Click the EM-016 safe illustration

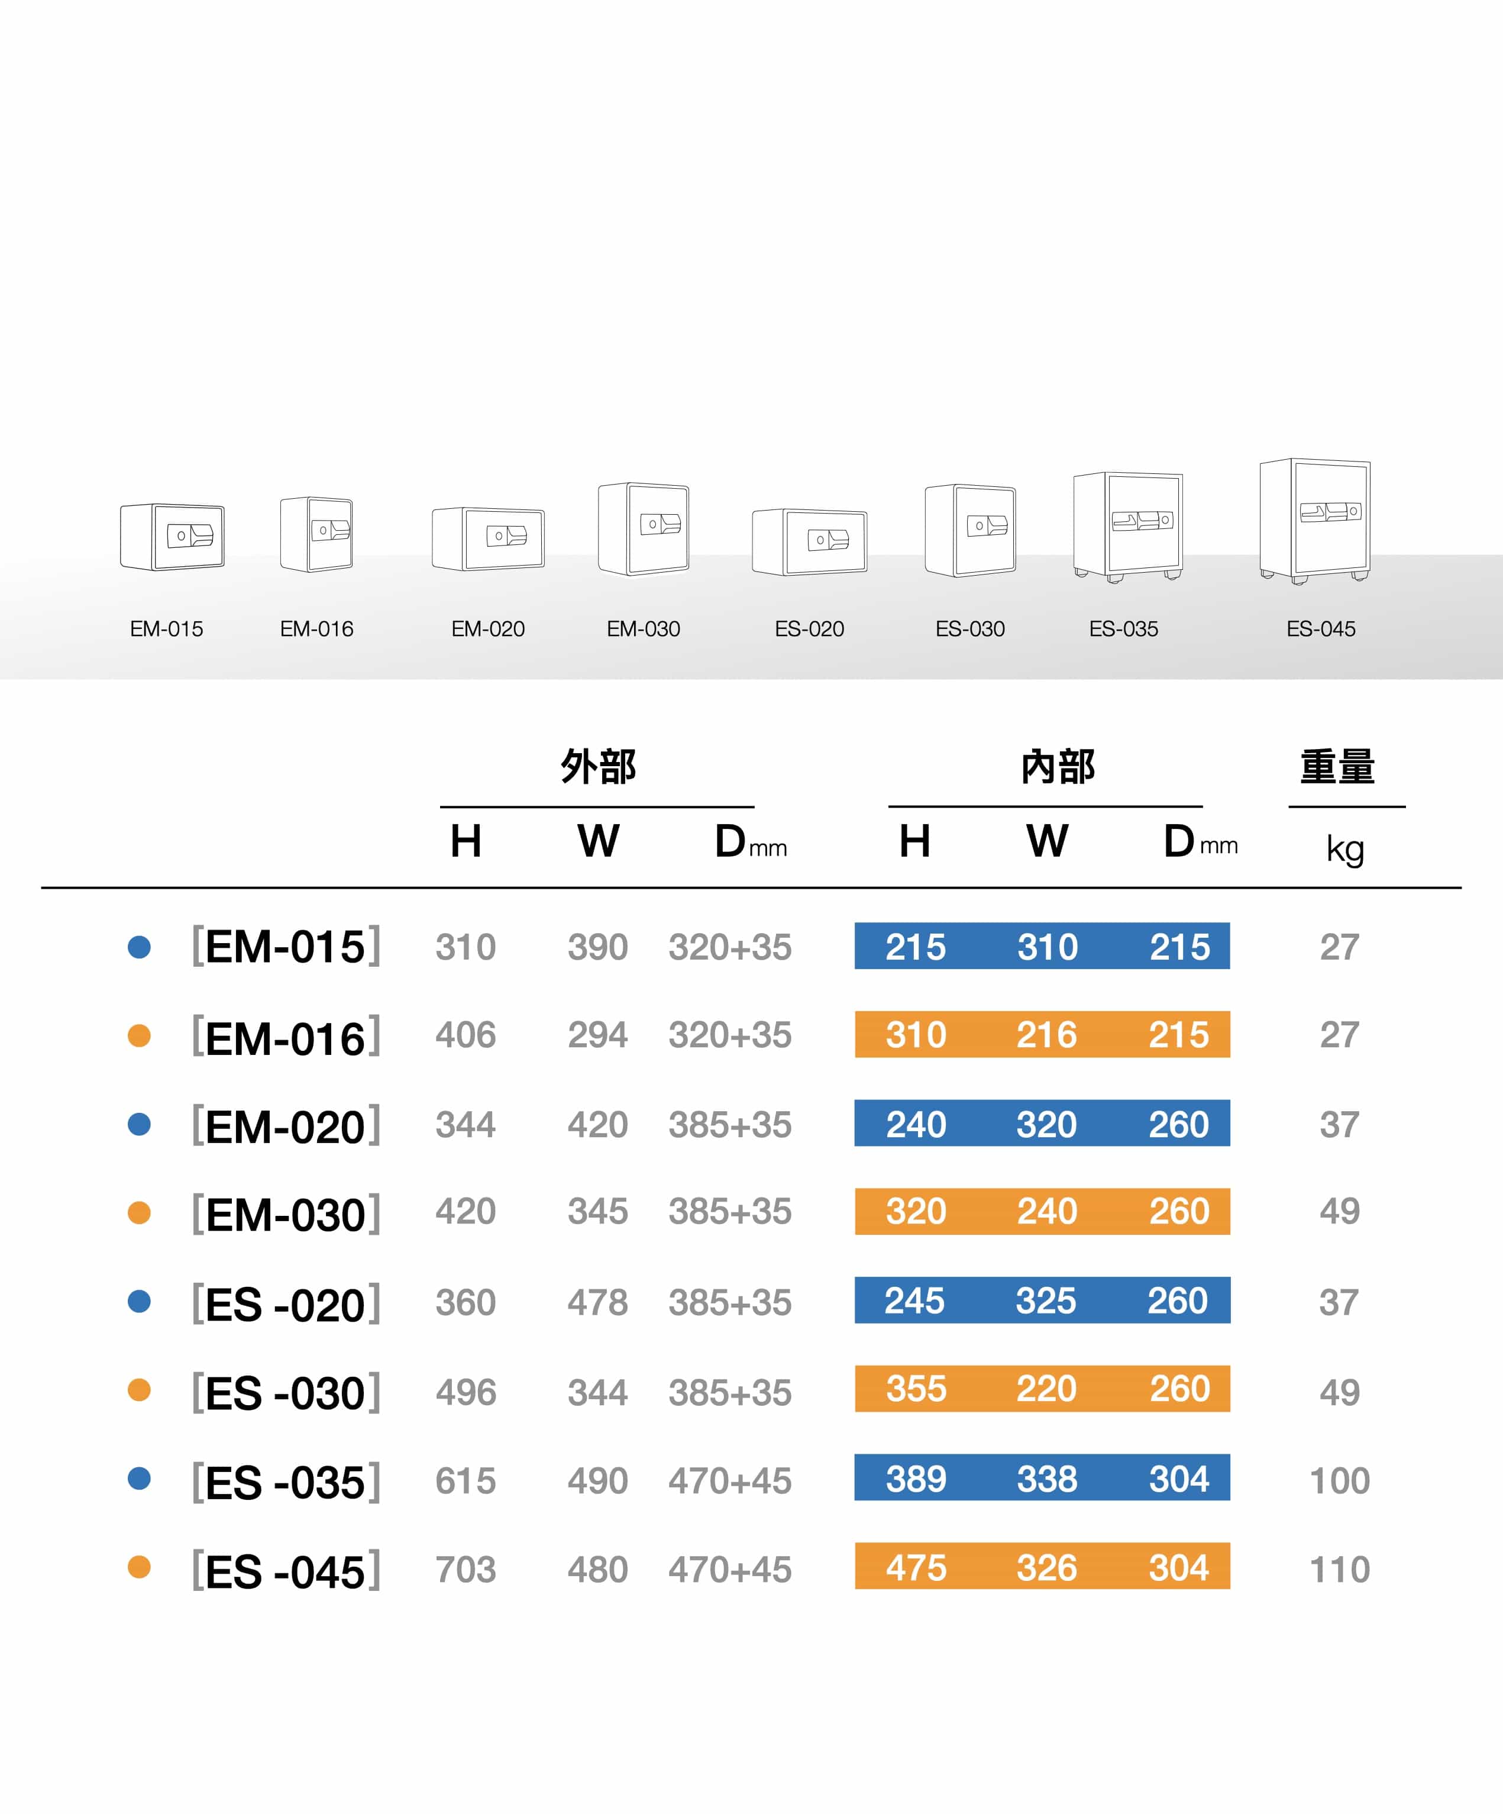[x=316, y=534]
